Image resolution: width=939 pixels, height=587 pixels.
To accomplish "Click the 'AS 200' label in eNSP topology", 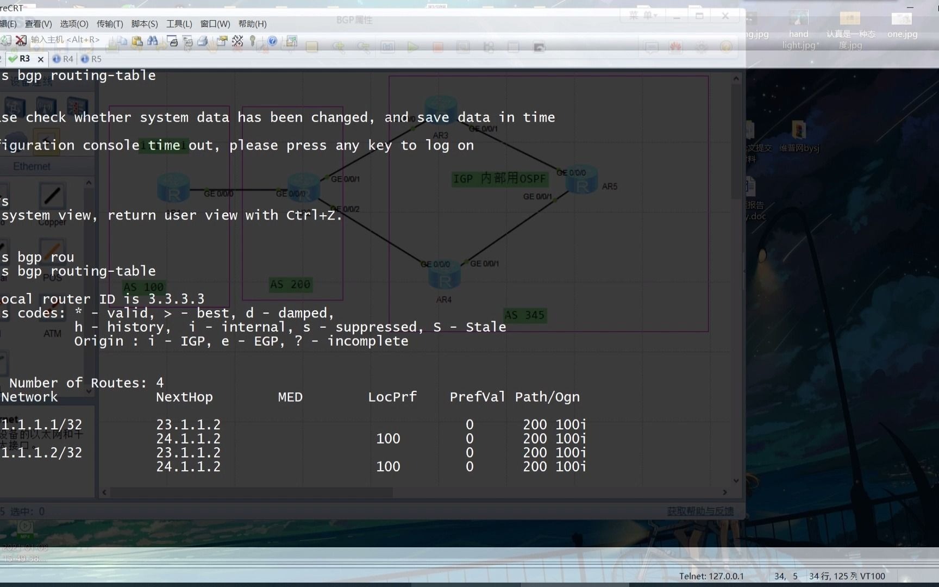I will [291, 284].
